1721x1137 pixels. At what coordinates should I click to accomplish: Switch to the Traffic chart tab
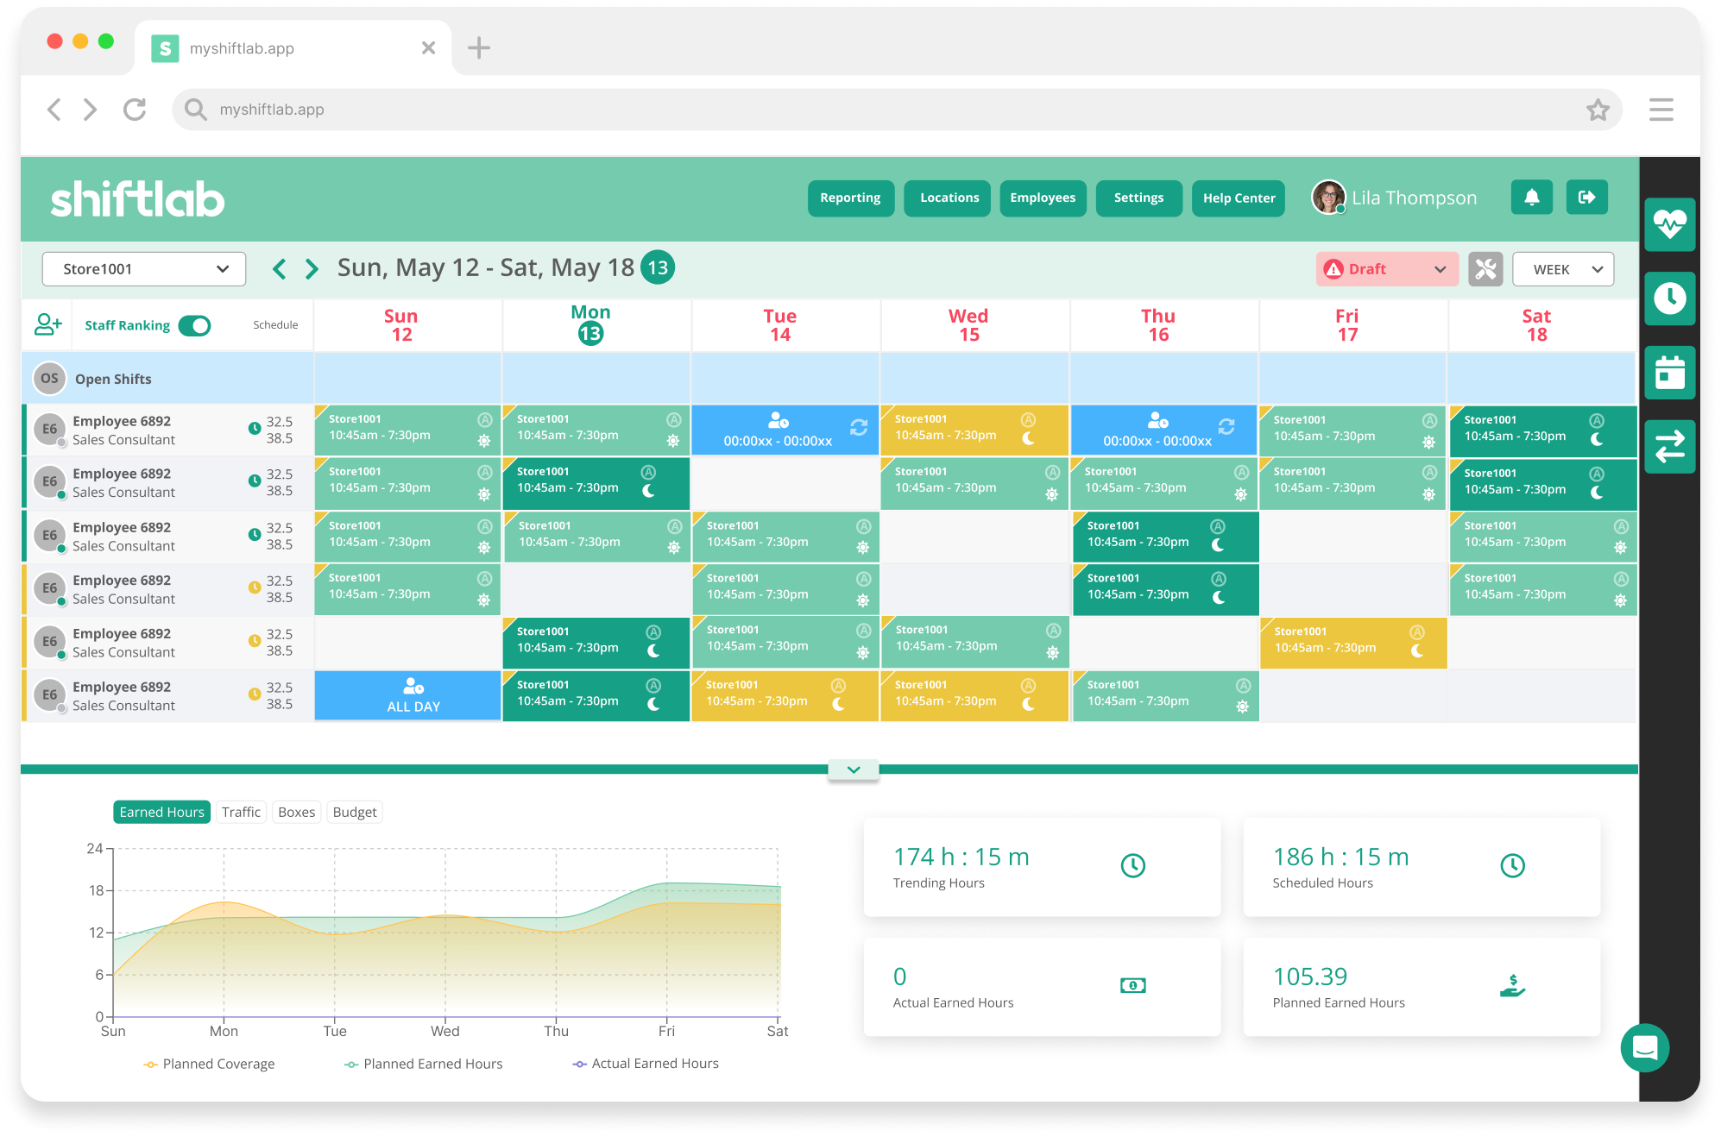pos(241,812)
